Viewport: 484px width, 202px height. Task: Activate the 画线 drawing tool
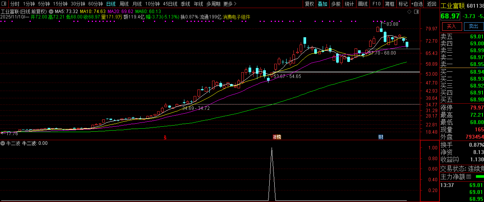coord(363,4)
